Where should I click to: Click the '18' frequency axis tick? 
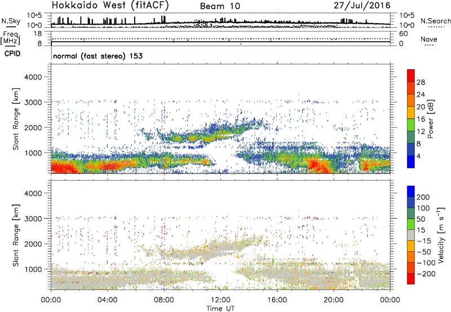(38, 34)
